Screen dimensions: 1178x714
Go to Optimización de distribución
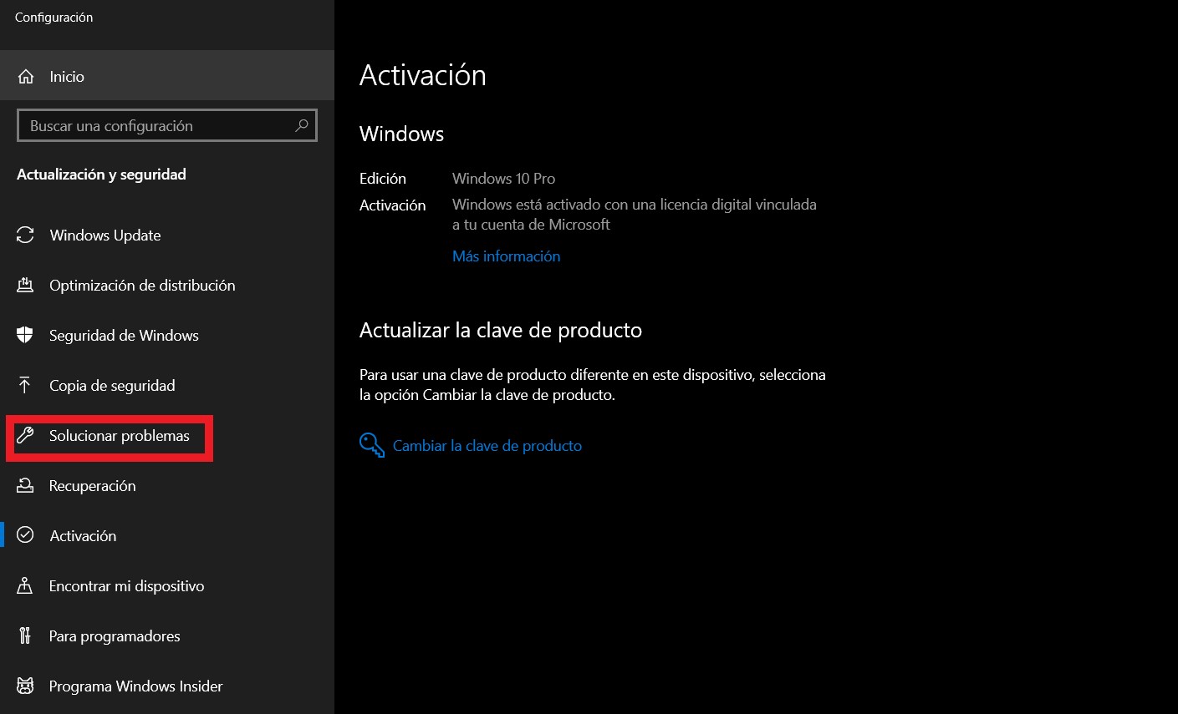[167, 286]
